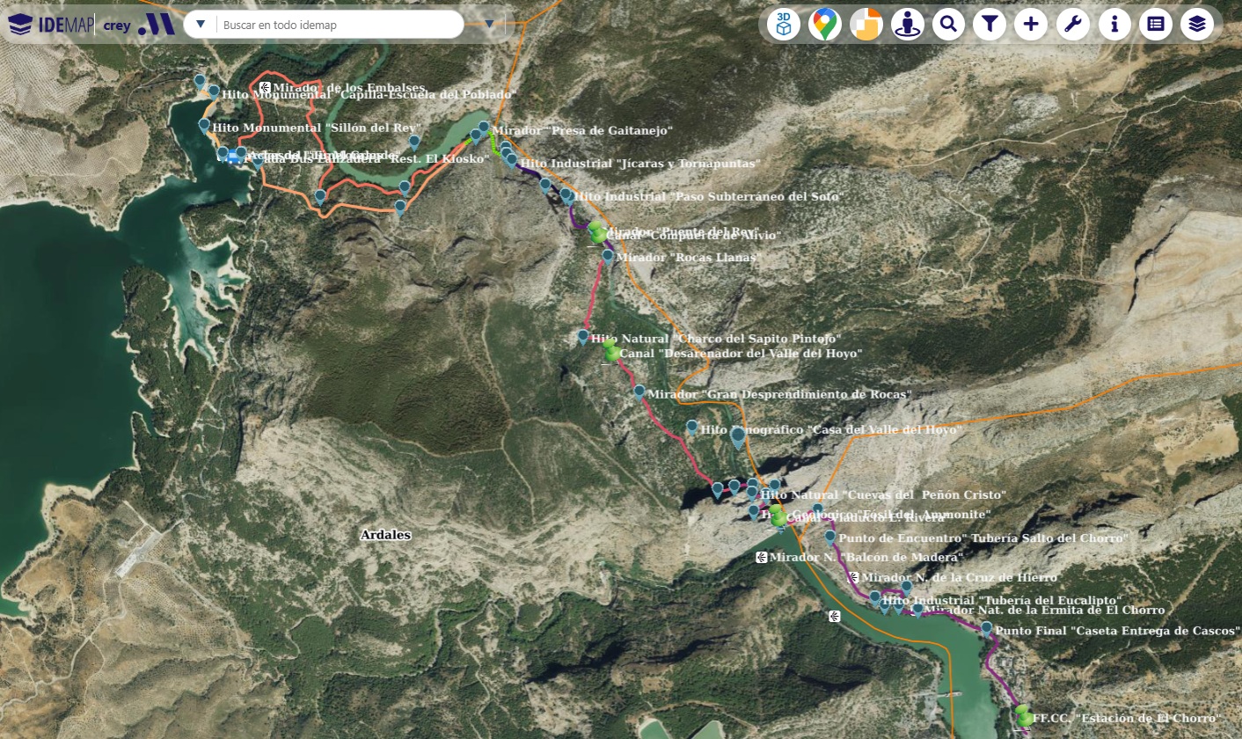Select the crey link in the header
Image resolution: width=1242 pixels, height=739 pixels.
pyautogui.click(x=116, y=25)
